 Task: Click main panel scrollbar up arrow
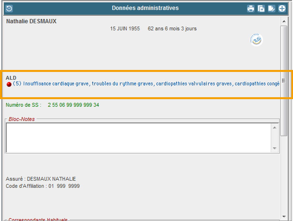click(x=283, y=21)
